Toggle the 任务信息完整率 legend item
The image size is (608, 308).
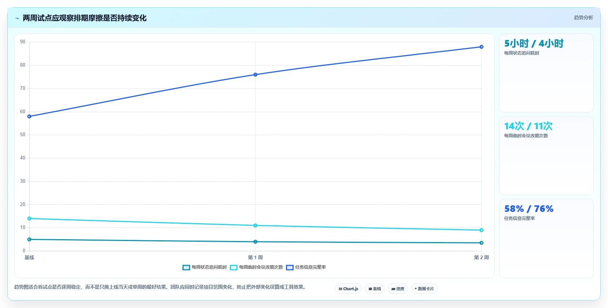[x=306, y=267]
